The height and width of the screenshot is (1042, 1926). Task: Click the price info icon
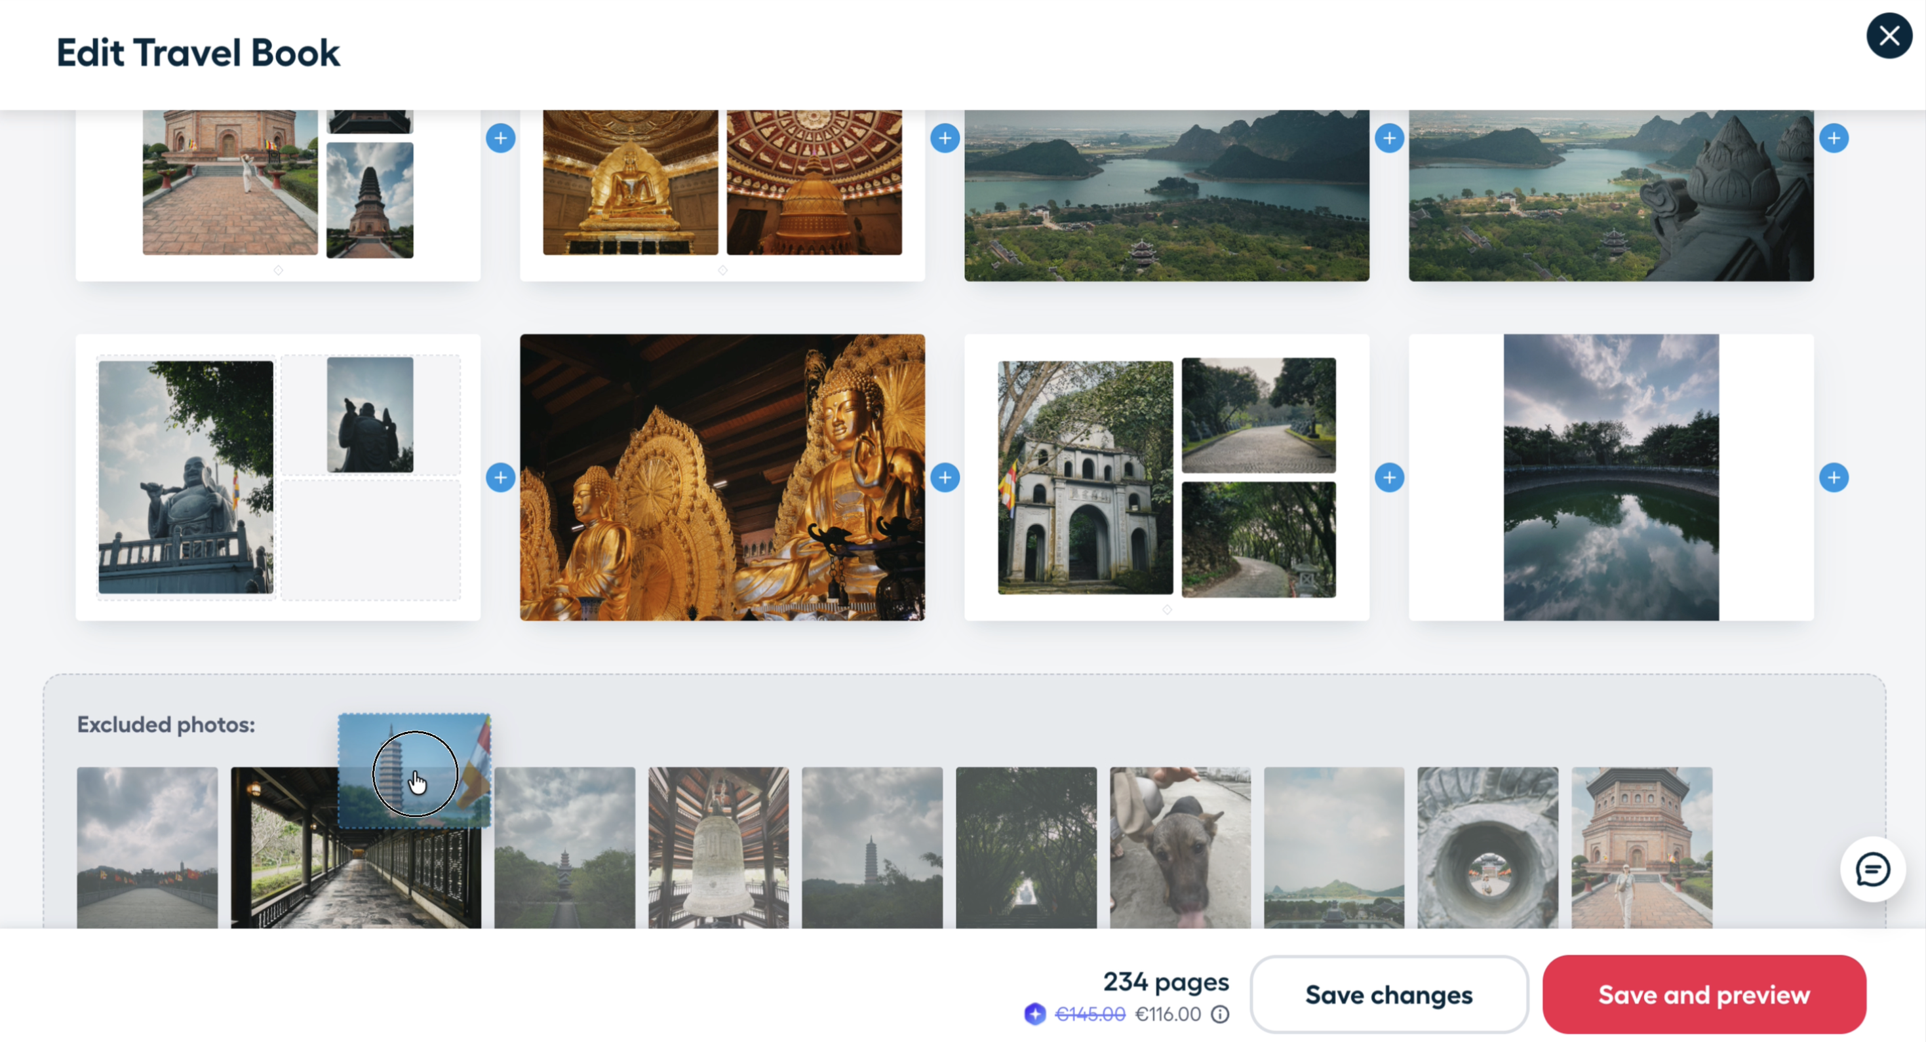(x=1220, y=1014)
